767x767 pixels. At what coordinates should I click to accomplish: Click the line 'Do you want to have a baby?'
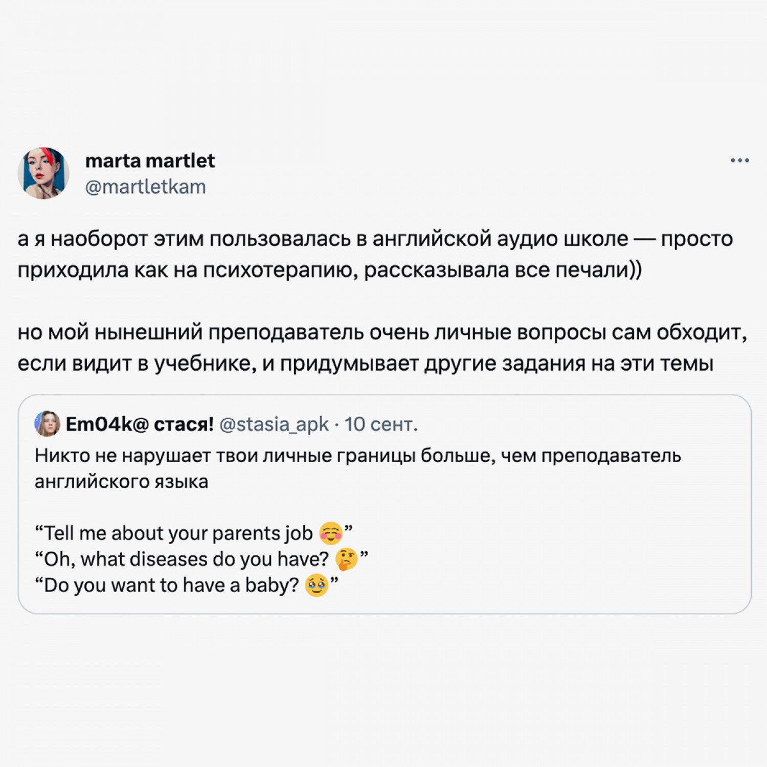[186, 586]
